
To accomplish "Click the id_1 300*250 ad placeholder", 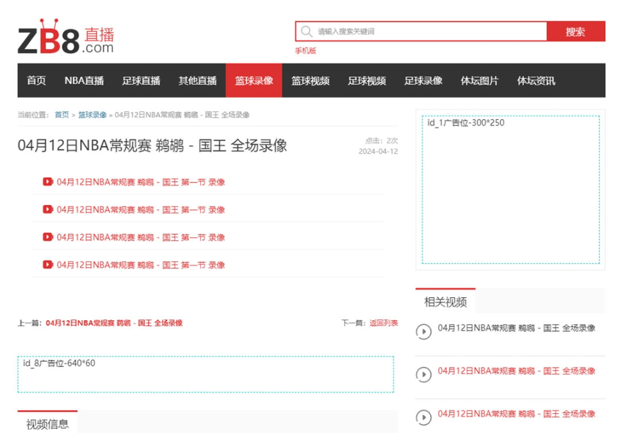I will point(510,190).
